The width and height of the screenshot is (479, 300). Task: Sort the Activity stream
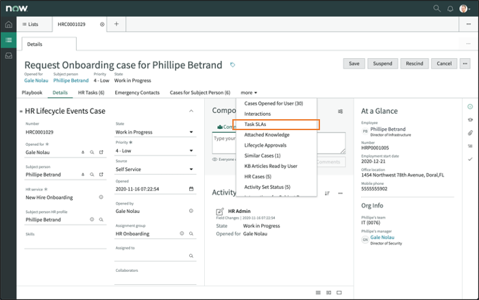tap(327, 193)
